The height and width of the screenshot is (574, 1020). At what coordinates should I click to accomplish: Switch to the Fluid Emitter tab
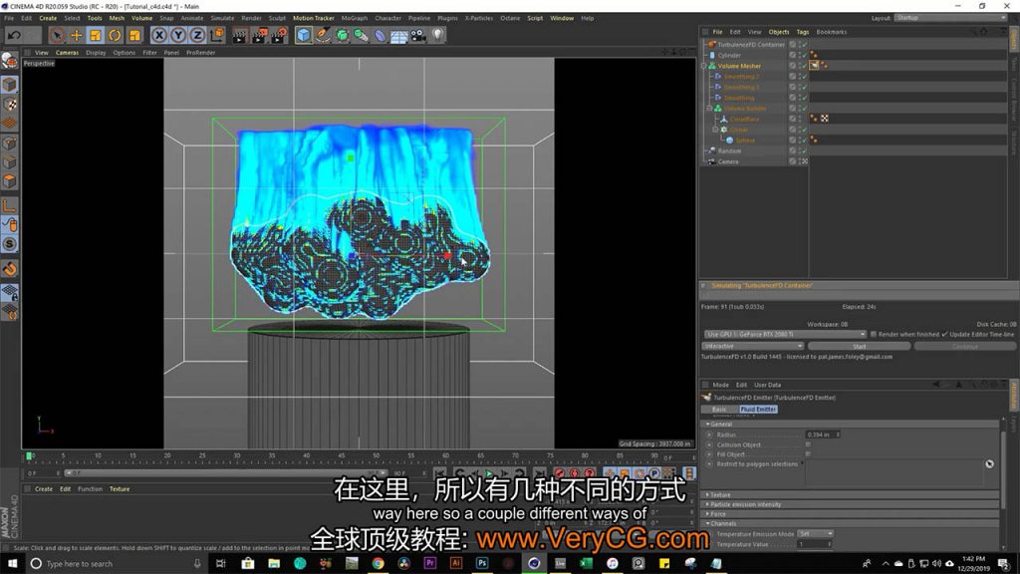(758, 410)
